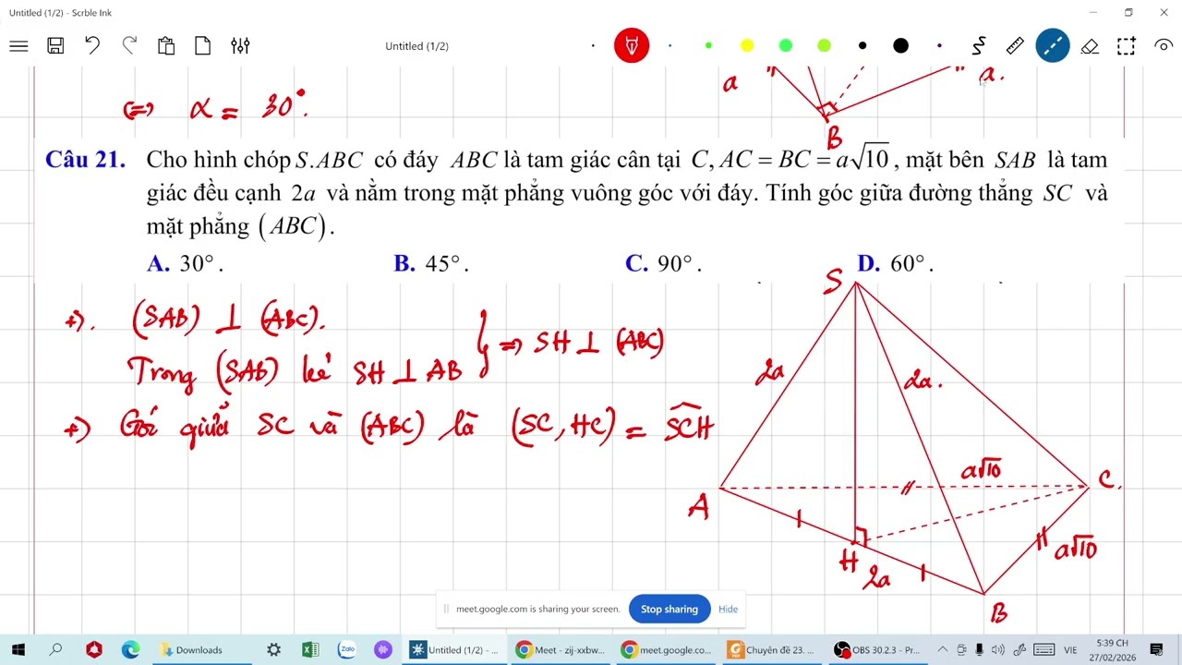Open the taskbar search
Screen dimensions: 1182x665
coord(56,650)
